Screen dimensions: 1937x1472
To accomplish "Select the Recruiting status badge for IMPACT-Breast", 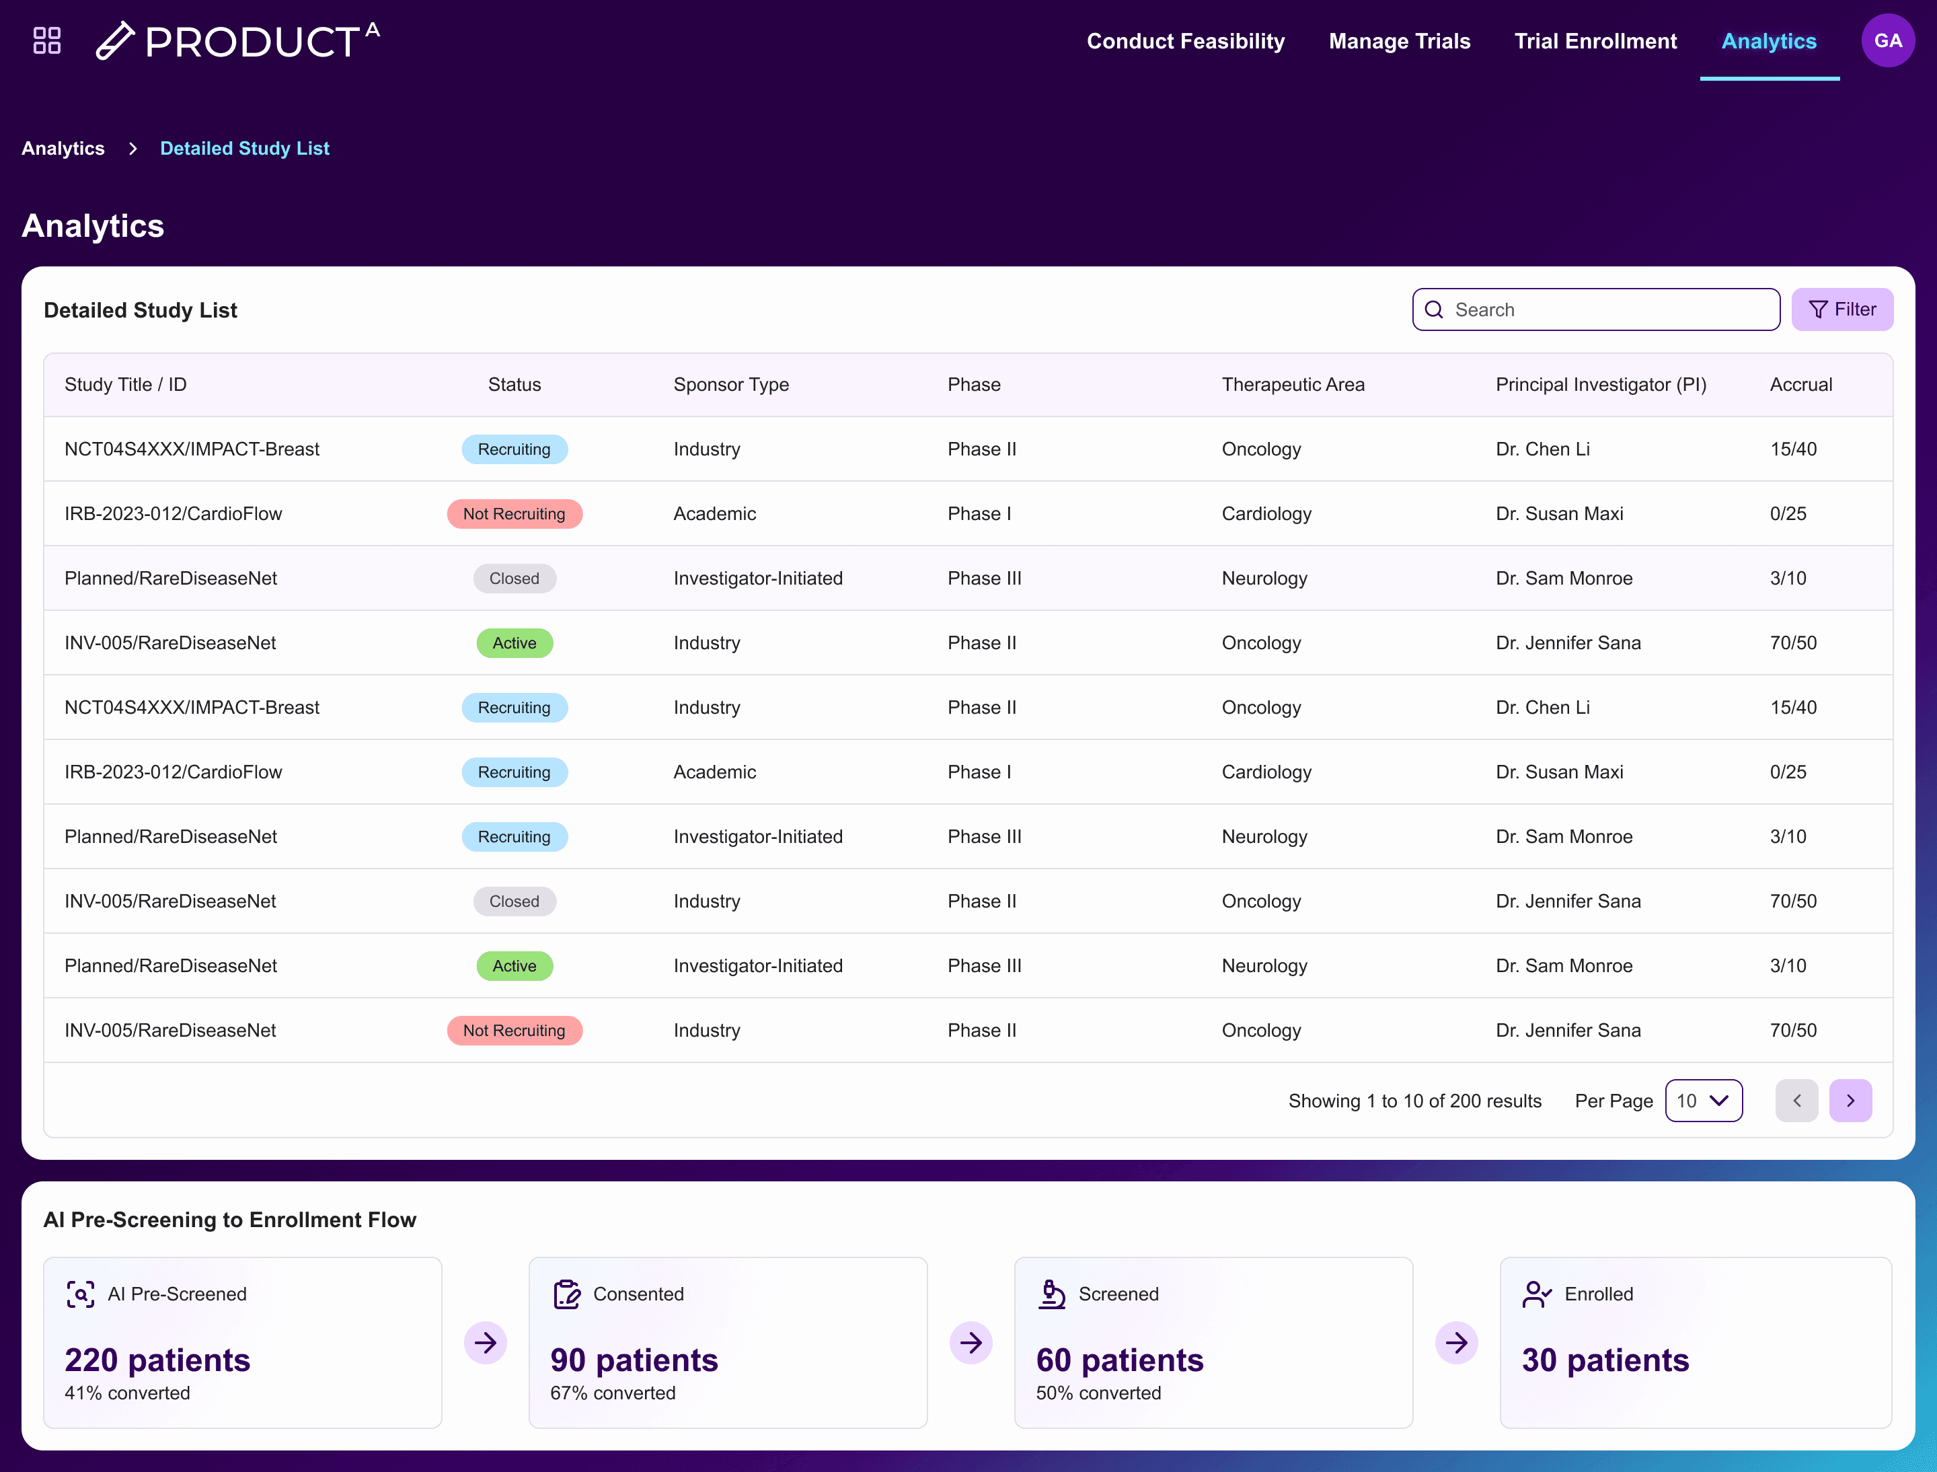I will click(515, 449).
